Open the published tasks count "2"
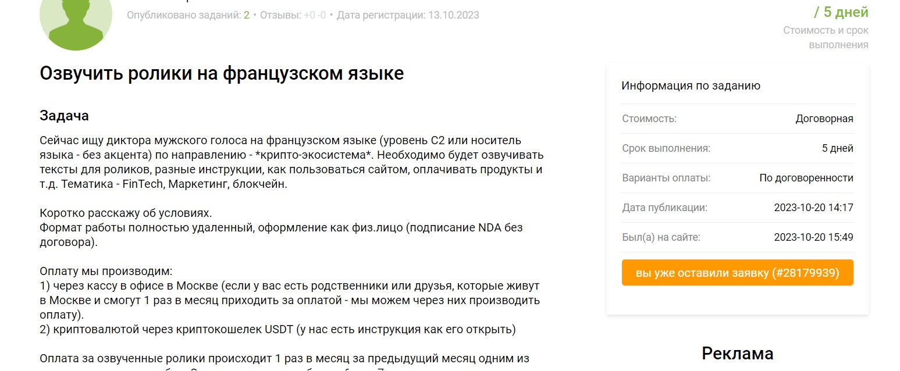900x371 pixels. (247, 15)
